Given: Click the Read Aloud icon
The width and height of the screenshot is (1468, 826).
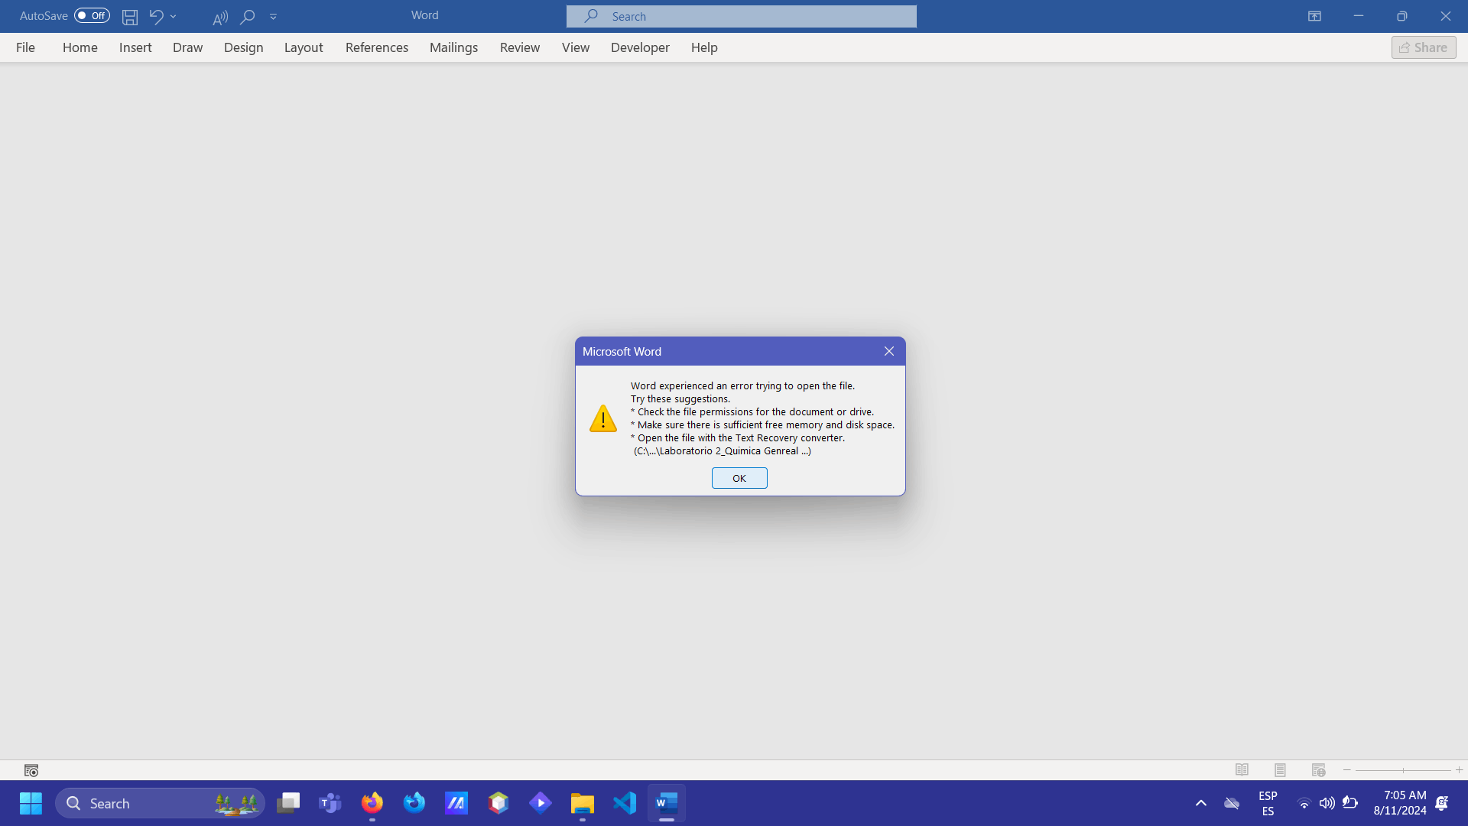Looking at the screenshot, I should pyautogui.click(x=220, y=17).
